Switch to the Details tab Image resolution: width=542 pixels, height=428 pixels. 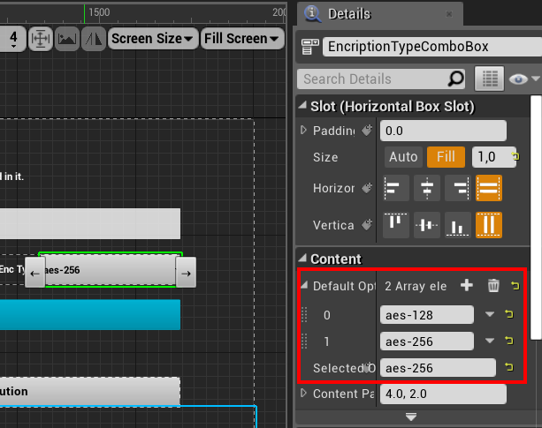(x=349, y=14)
